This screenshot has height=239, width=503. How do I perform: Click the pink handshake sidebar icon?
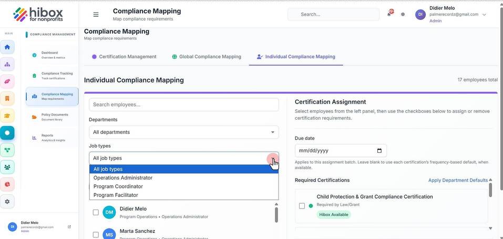(x=7, y=81)
